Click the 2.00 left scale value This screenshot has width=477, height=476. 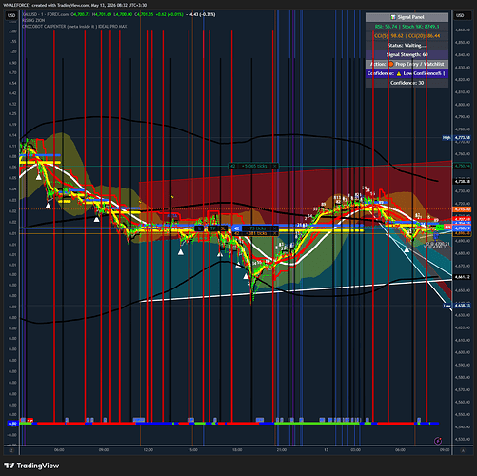coord(12,31)
